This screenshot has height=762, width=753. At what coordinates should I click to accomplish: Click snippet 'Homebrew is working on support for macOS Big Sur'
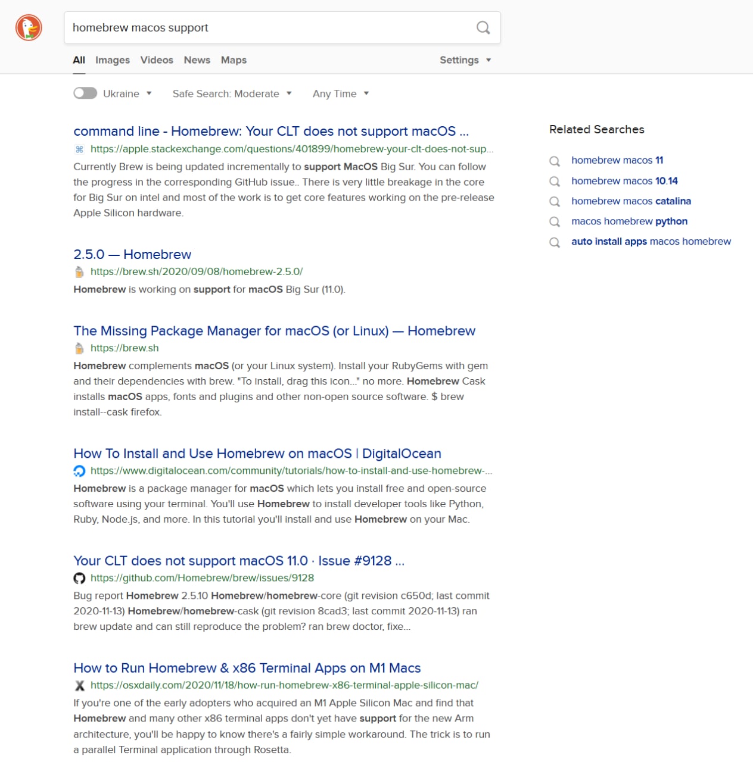(x=209, y=289)
